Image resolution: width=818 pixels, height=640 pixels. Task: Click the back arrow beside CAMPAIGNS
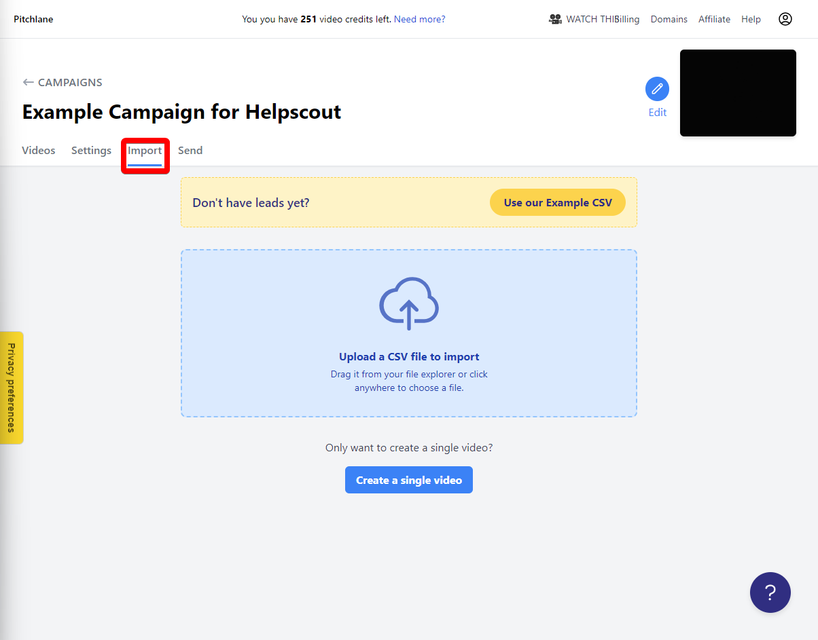[28, 82]
